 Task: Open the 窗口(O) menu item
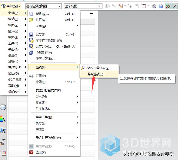click(14, 74)
